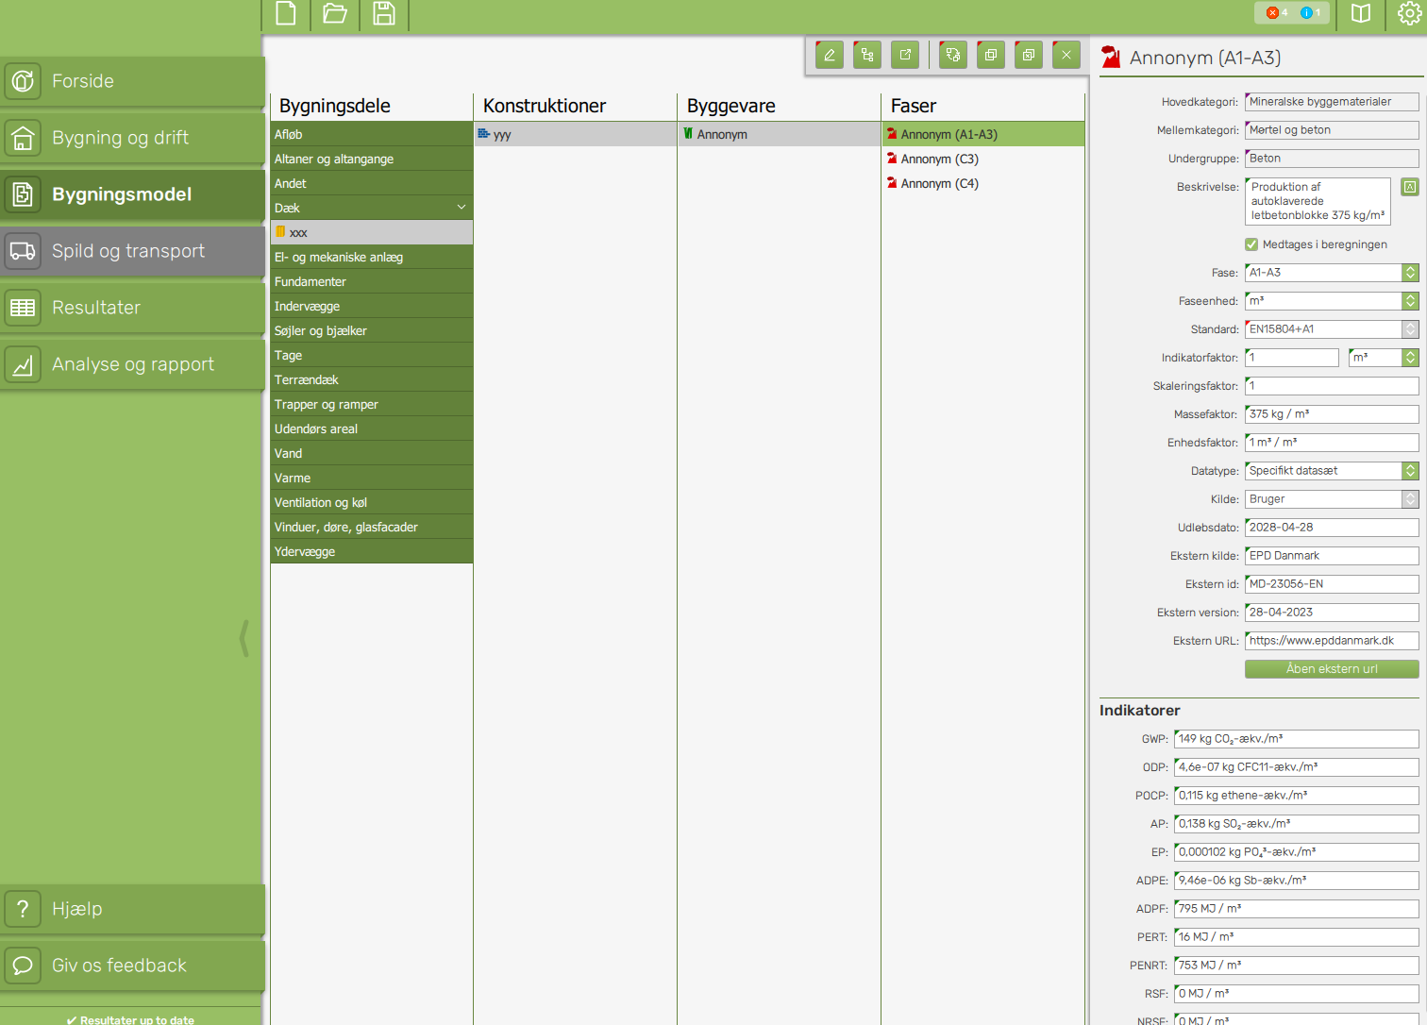Collapse the Dæk building part chevron
Image resolution: width=1427 pixels, height=1025 pixels.
click(462, 208)
